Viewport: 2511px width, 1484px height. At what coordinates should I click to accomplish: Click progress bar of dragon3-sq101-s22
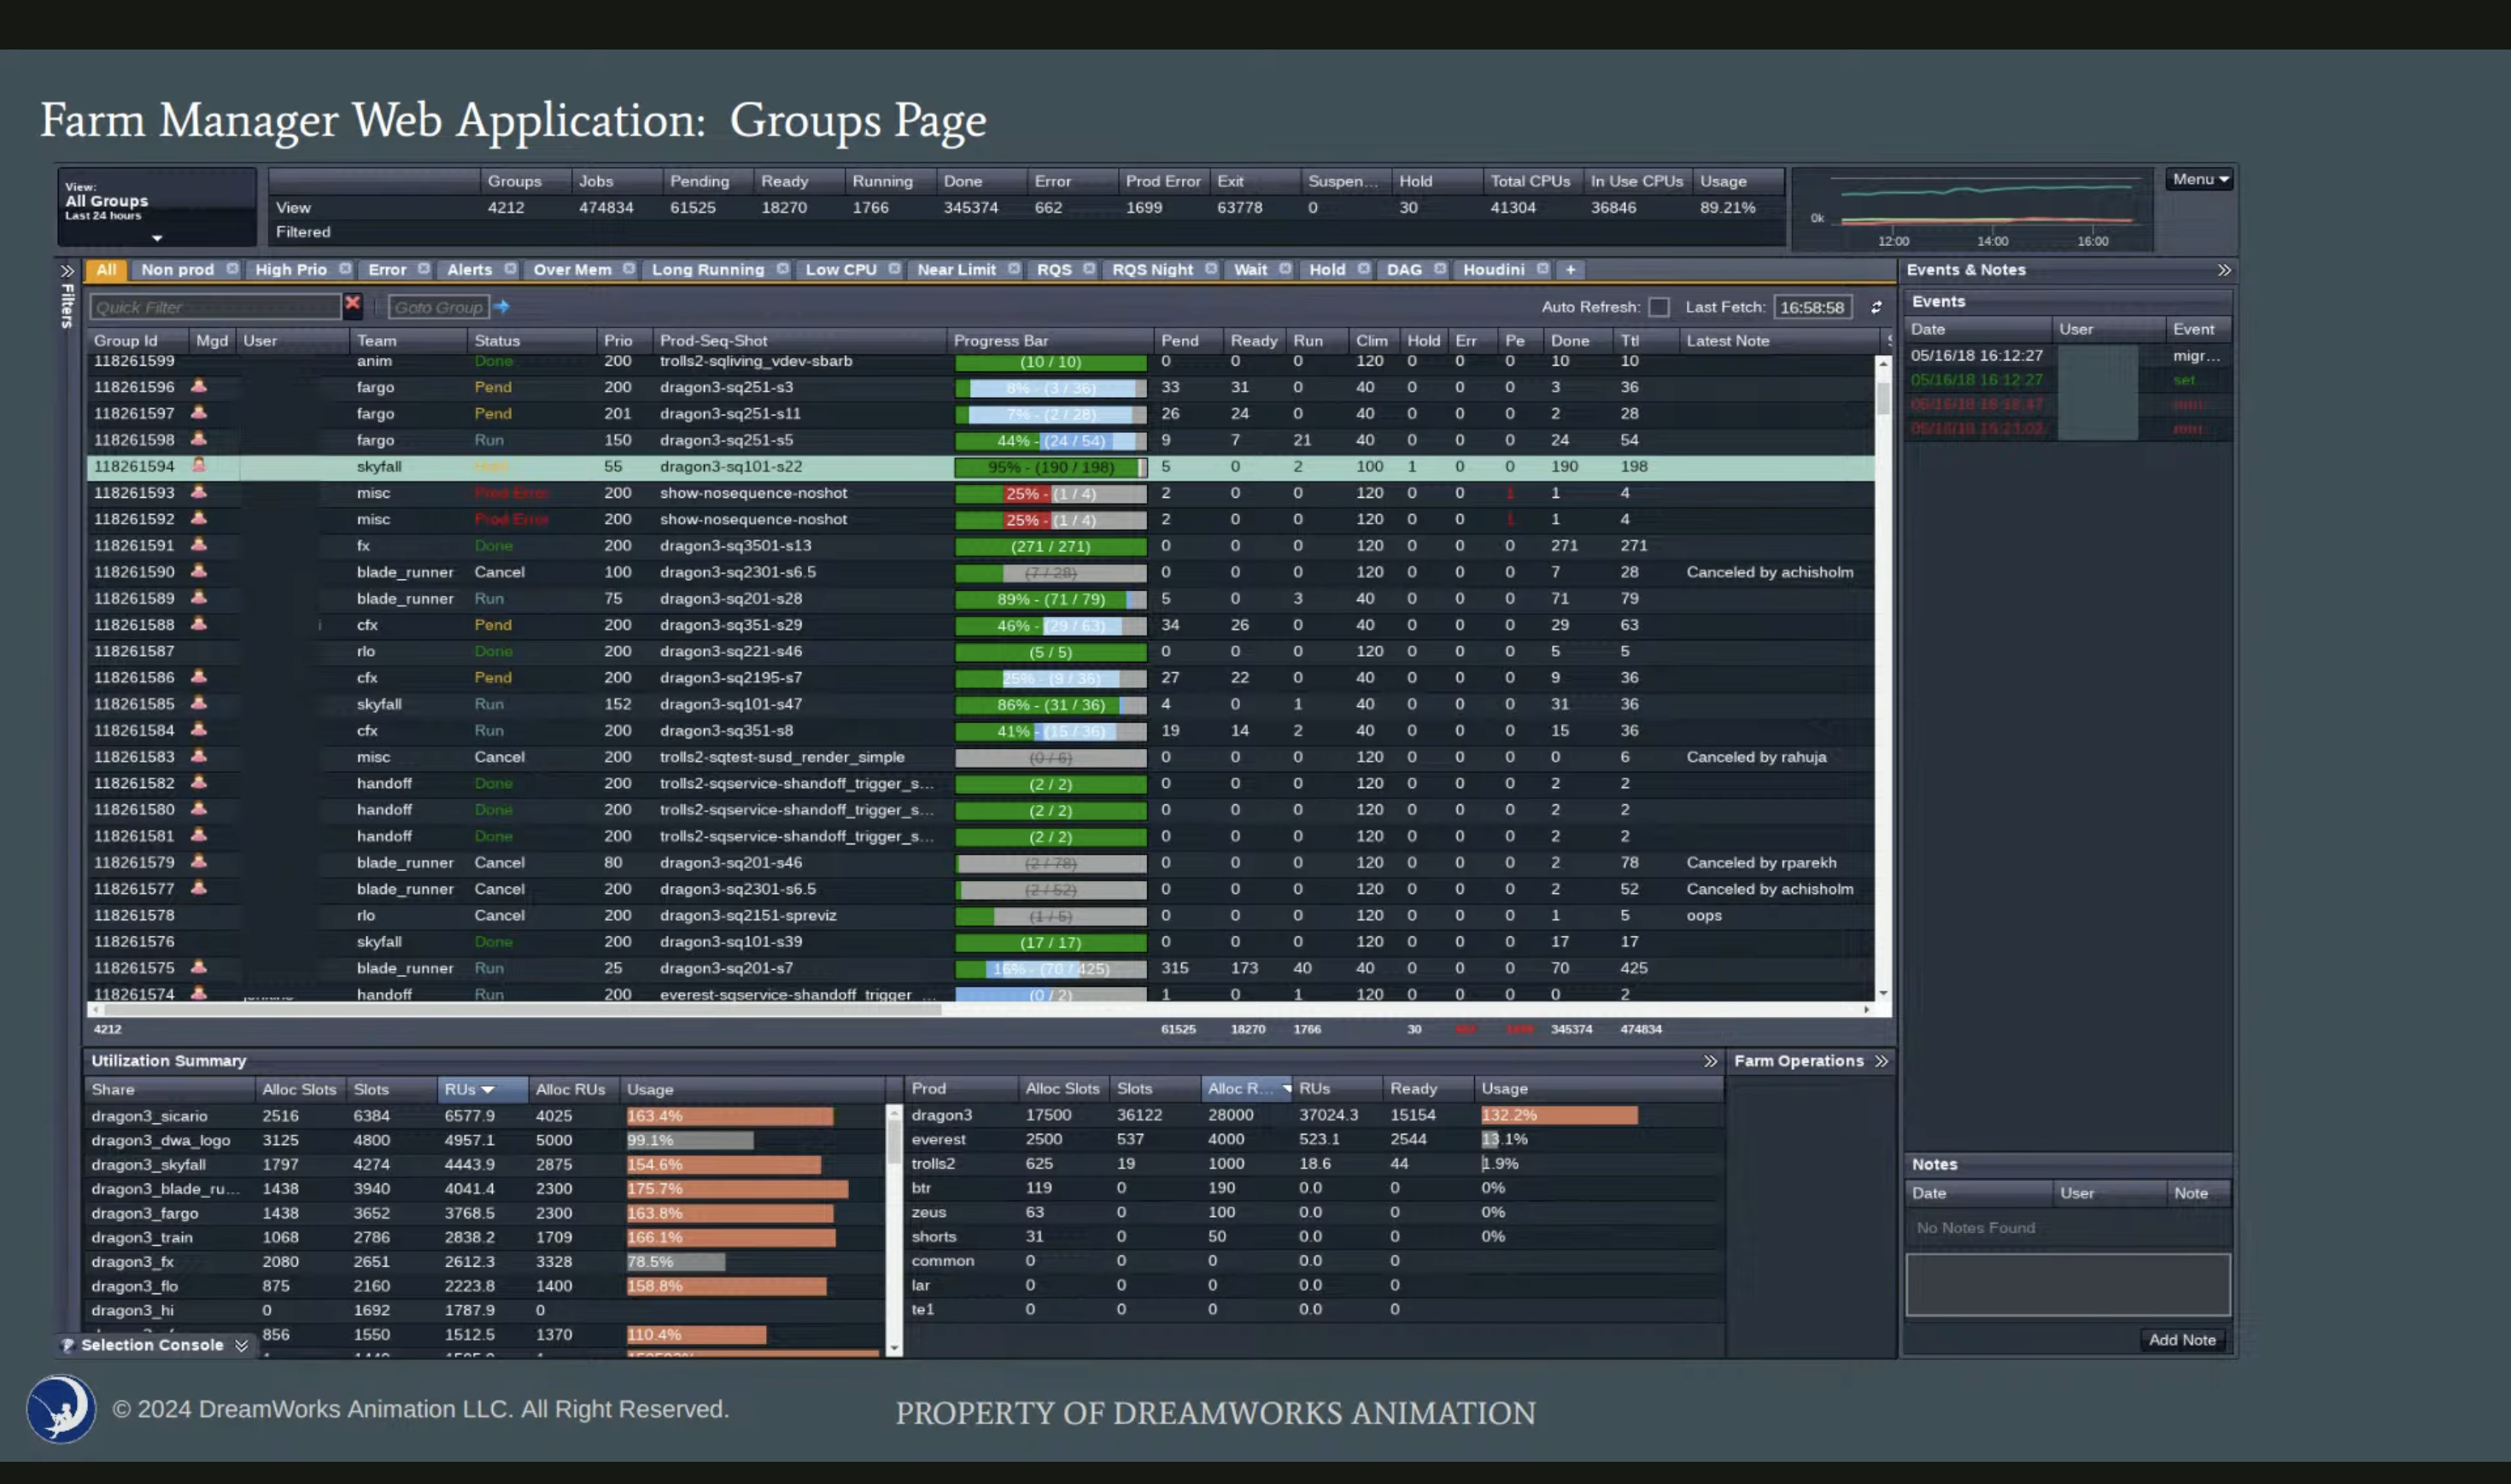click(x=1050, y=467)
